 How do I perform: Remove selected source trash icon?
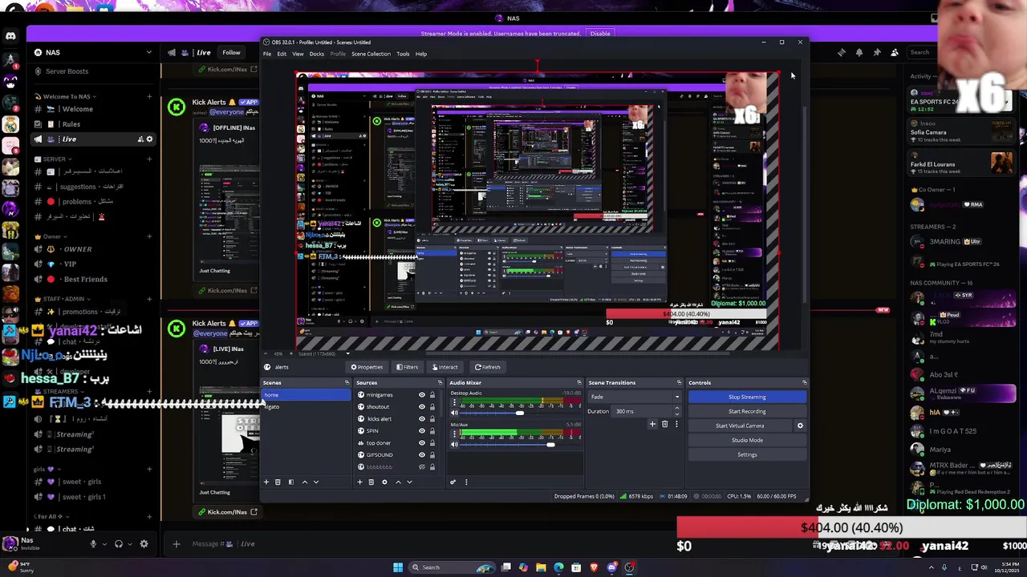pyautogui.click(x=371, y=482)
